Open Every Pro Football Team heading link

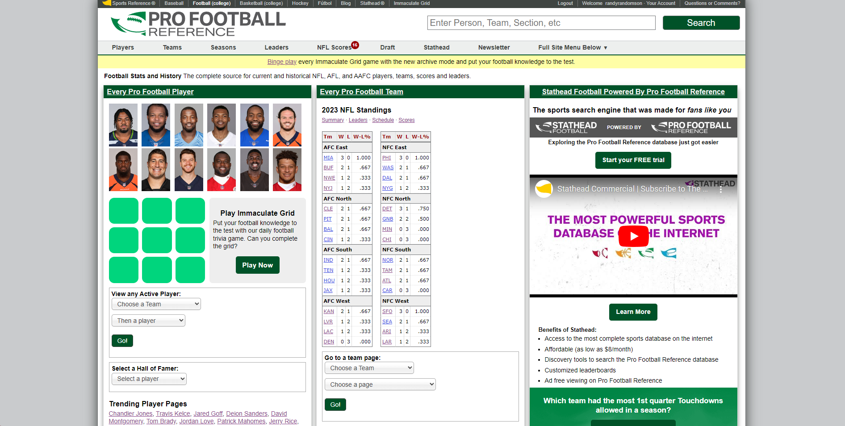pos(361,92)
